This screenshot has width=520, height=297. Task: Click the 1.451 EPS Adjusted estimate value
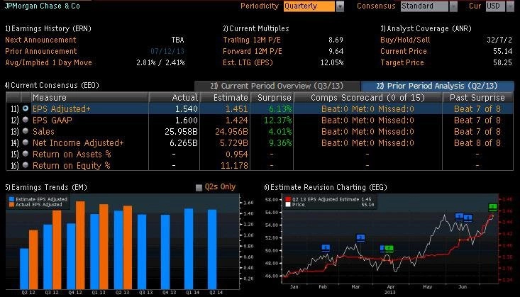point(236,108)
